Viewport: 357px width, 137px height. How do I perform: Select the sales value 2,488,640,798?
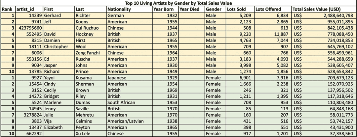335,15
